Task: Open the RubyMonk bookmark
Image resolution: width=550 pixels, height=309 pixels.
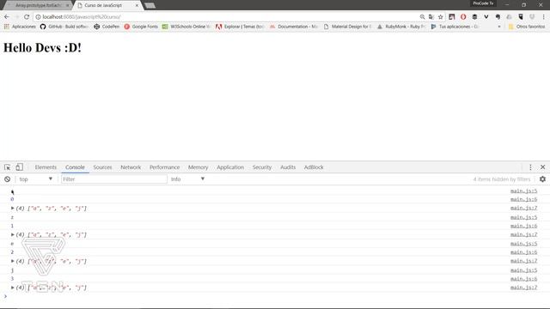Action: coord(401,27)
